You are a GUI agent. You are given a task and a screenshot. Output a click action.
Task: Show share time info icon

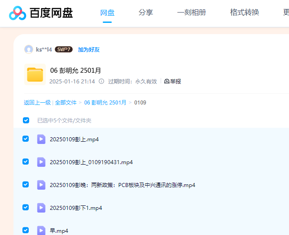click(x=101, y=81)
